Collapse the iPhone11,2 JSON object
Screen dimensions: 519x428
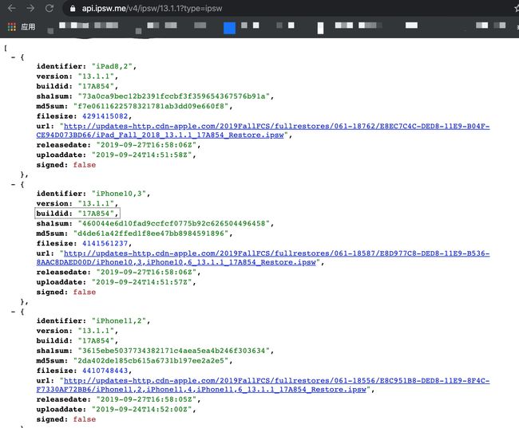(14, 312)
